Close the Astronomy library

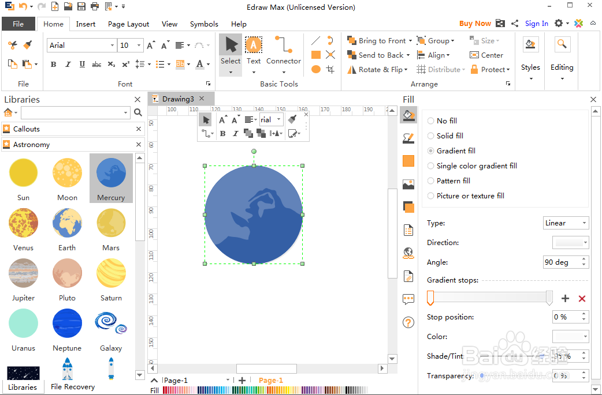click(139, 144)
